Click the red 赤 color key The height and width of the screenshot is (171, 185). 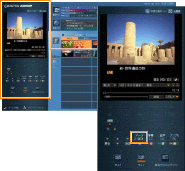coord(151,144)
